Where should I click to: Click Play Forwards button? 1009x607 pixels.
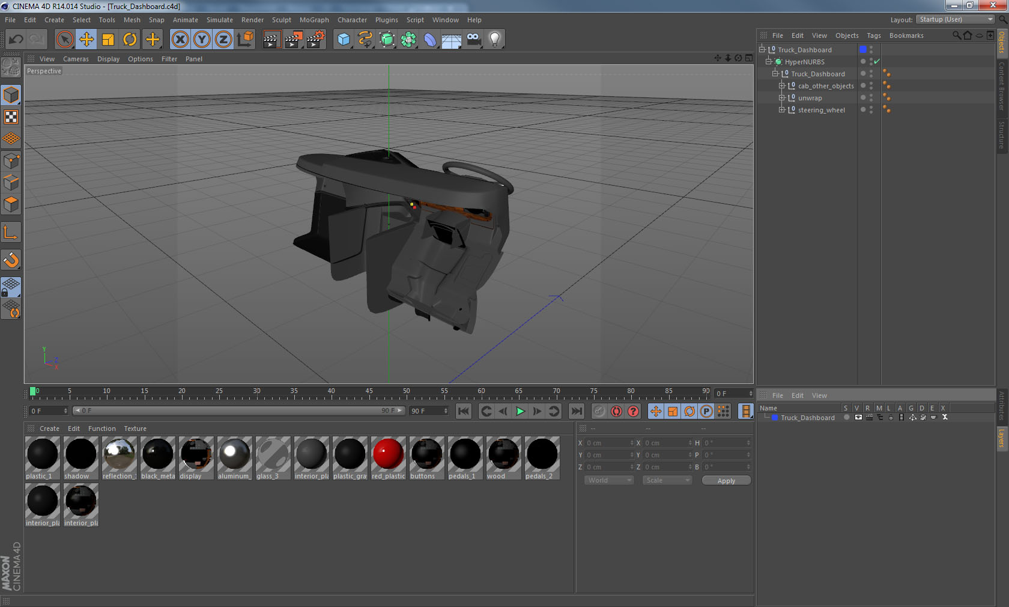[x=520, y=411]
